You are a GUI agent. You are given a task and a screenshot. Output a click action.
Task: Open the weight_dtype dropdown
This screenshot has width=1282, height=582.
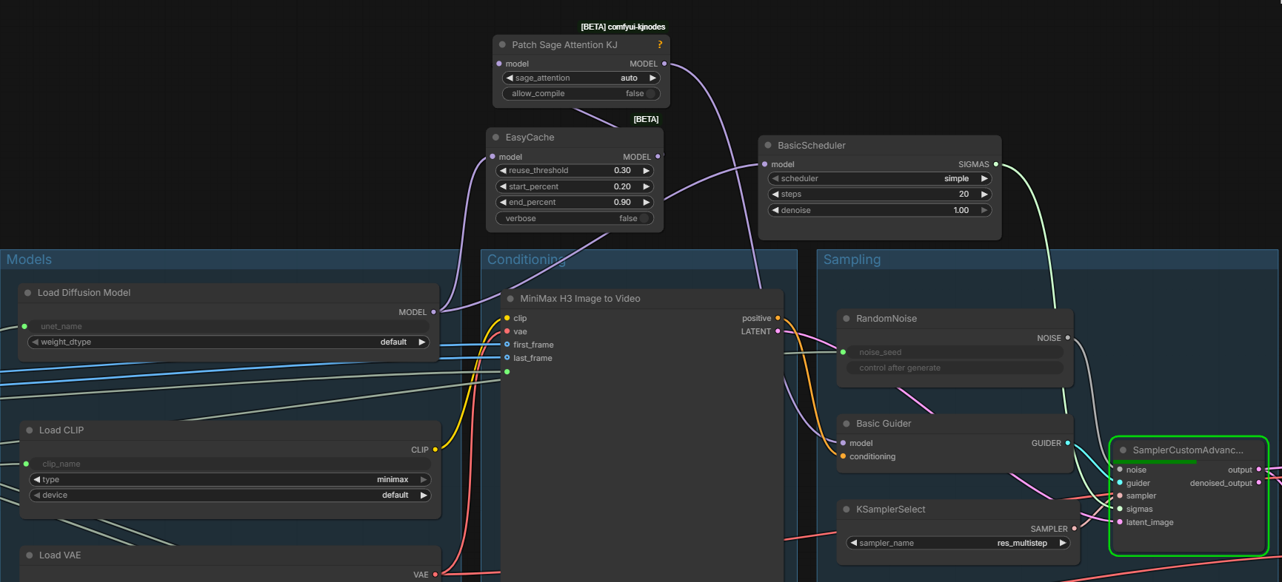click(x=228, y=342)
